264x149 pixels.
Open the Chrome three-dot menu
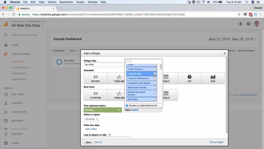click(261, 15)
